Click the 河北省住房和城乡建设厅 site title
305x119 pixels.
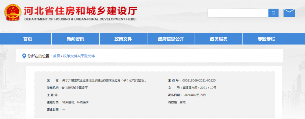(81, 11)
